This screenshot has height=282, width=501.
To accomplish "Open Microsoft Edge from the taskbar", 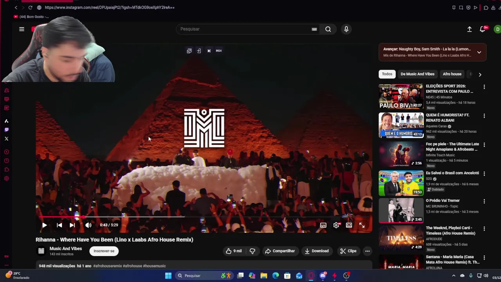I will click(276, 276).
